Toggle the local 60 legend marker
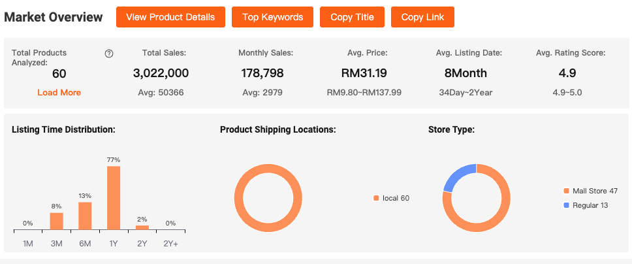 pos(376,198)
